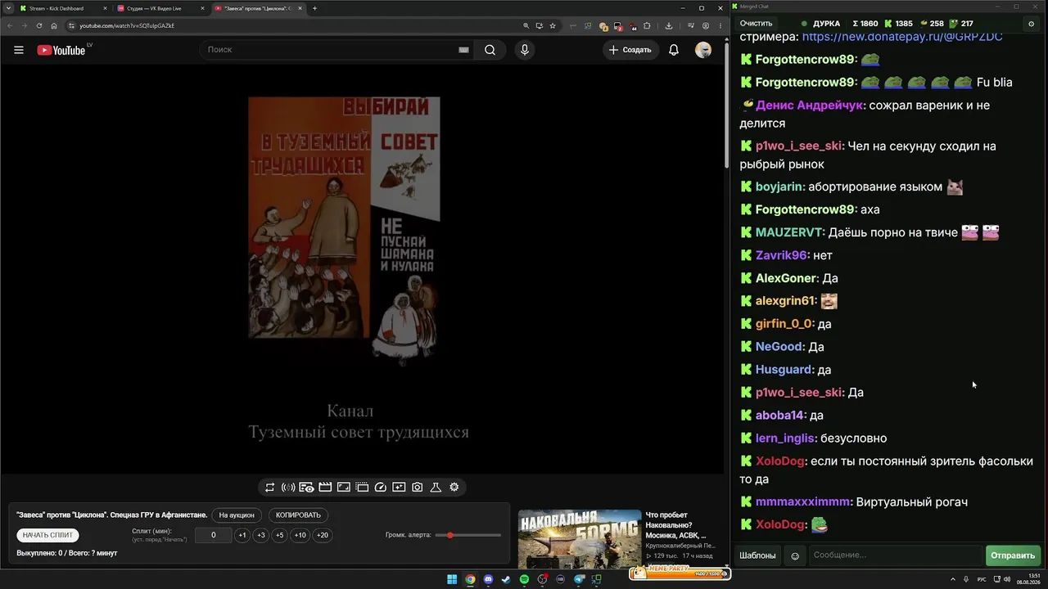
Task: Take a video screenshot with the camera icon
Action: (x=418, y=488)
